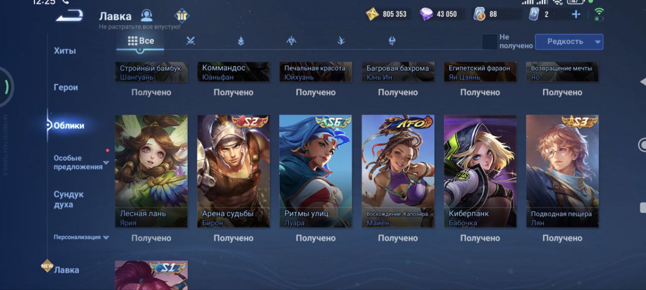Tap the back arrow icon beside Лавка
This screenshot has width=646, height=290.
[x=70, y=16]
